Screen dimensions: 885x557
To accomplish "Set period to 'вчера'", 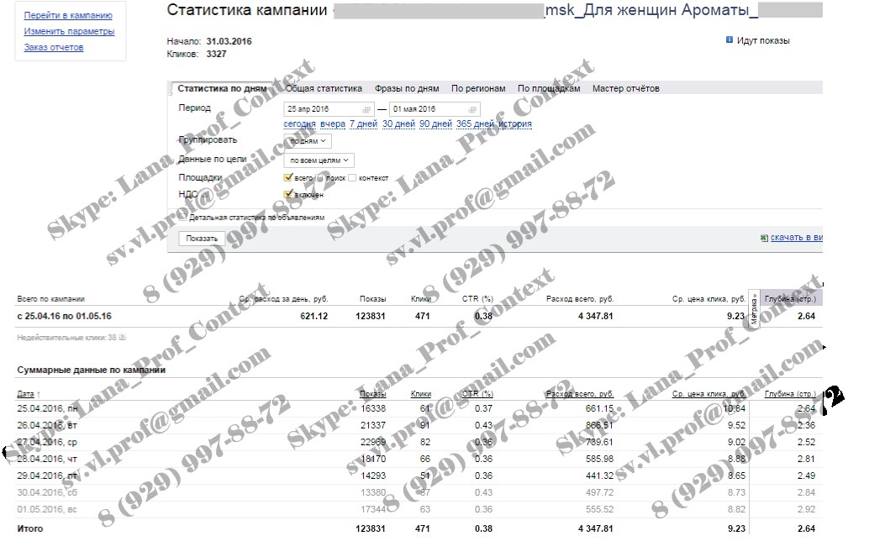I will pyautogui.click(x=333, y=123).
